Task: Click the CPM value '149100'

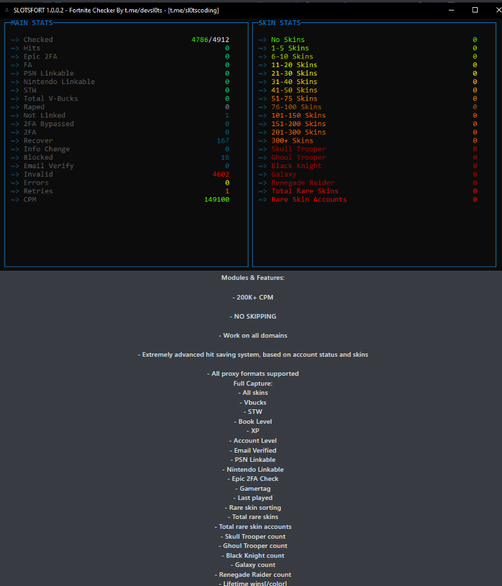Action: coord(217,200)
